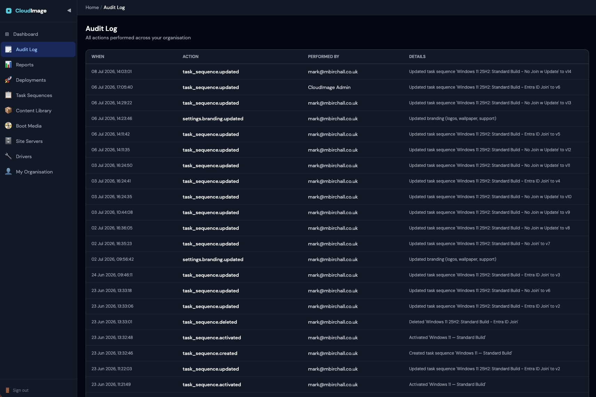The height and width of the screenshot is (397, 596).
Task: Click 'Created task sequence' details text
Action: (461, 353)
